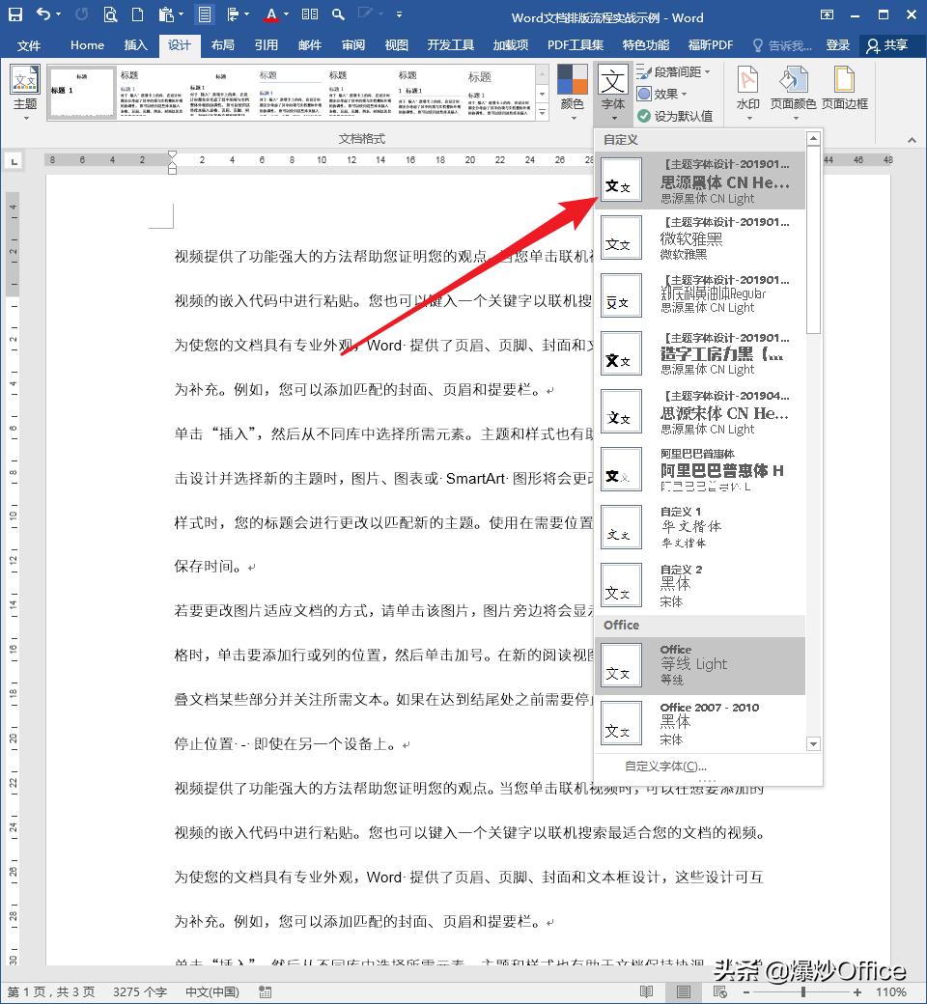
Task: Open the 文件 (File) menu
Action: tap(30, 44)
